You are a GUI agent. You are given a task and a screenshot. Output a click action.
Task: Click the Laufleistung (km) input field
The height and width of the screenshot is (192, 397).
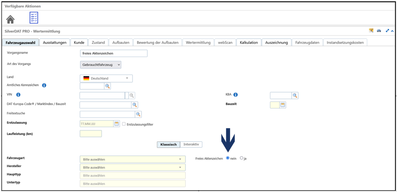pyautogui.click(x=91, y=134)
